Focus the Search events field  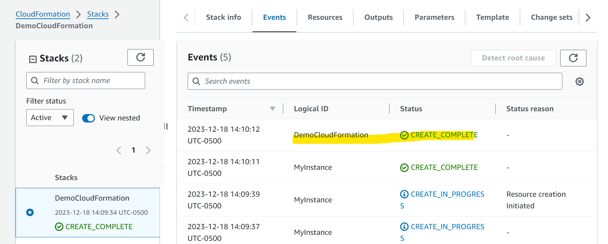[x=375, y=81]
